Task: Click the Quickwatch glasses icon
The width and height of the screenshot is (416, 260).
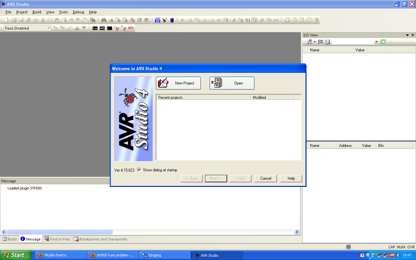Action: click(276, 20)
